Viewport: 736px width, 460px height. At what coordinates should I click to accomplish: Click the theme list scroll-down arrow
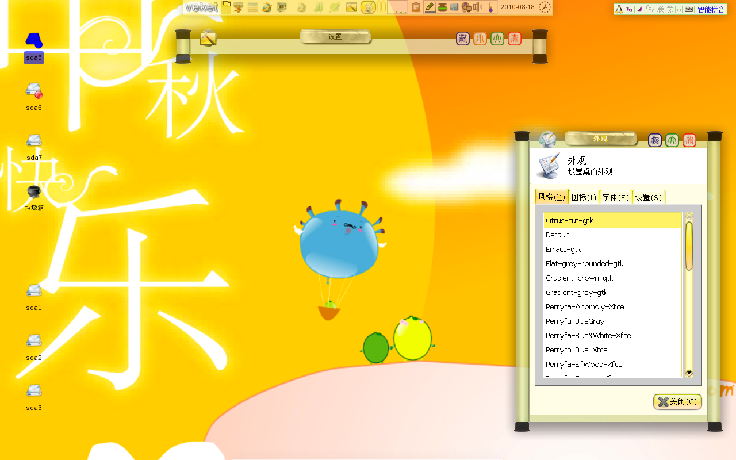pyautogui.click(x=689, y=373)
